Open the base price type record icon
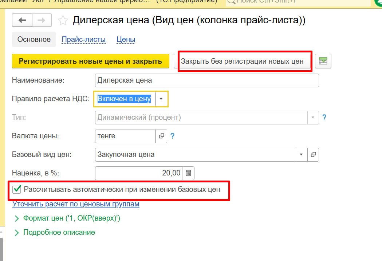Screen dimensions: 382x261 (313, 154)
